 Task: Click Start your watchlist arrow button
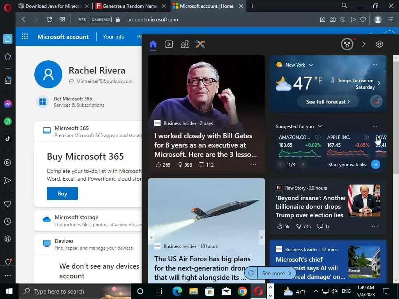point(376,165)
